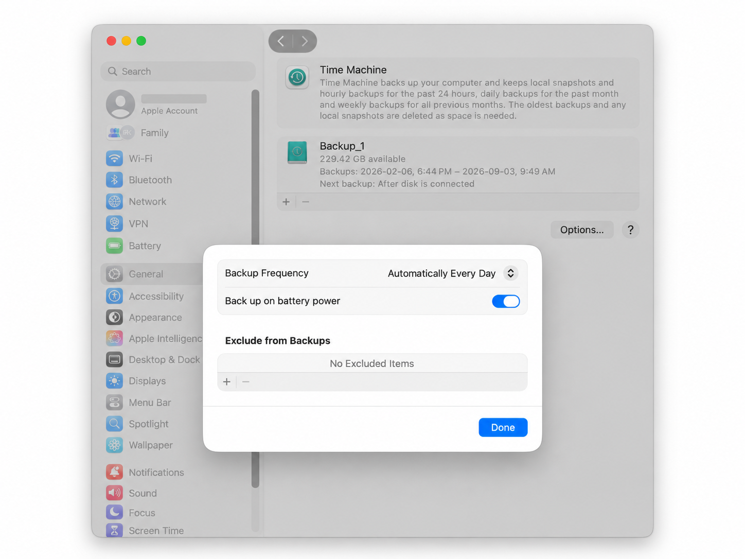Select the Backup_1 disk name
The image size is (745, 559).
(x=342, y=146)
